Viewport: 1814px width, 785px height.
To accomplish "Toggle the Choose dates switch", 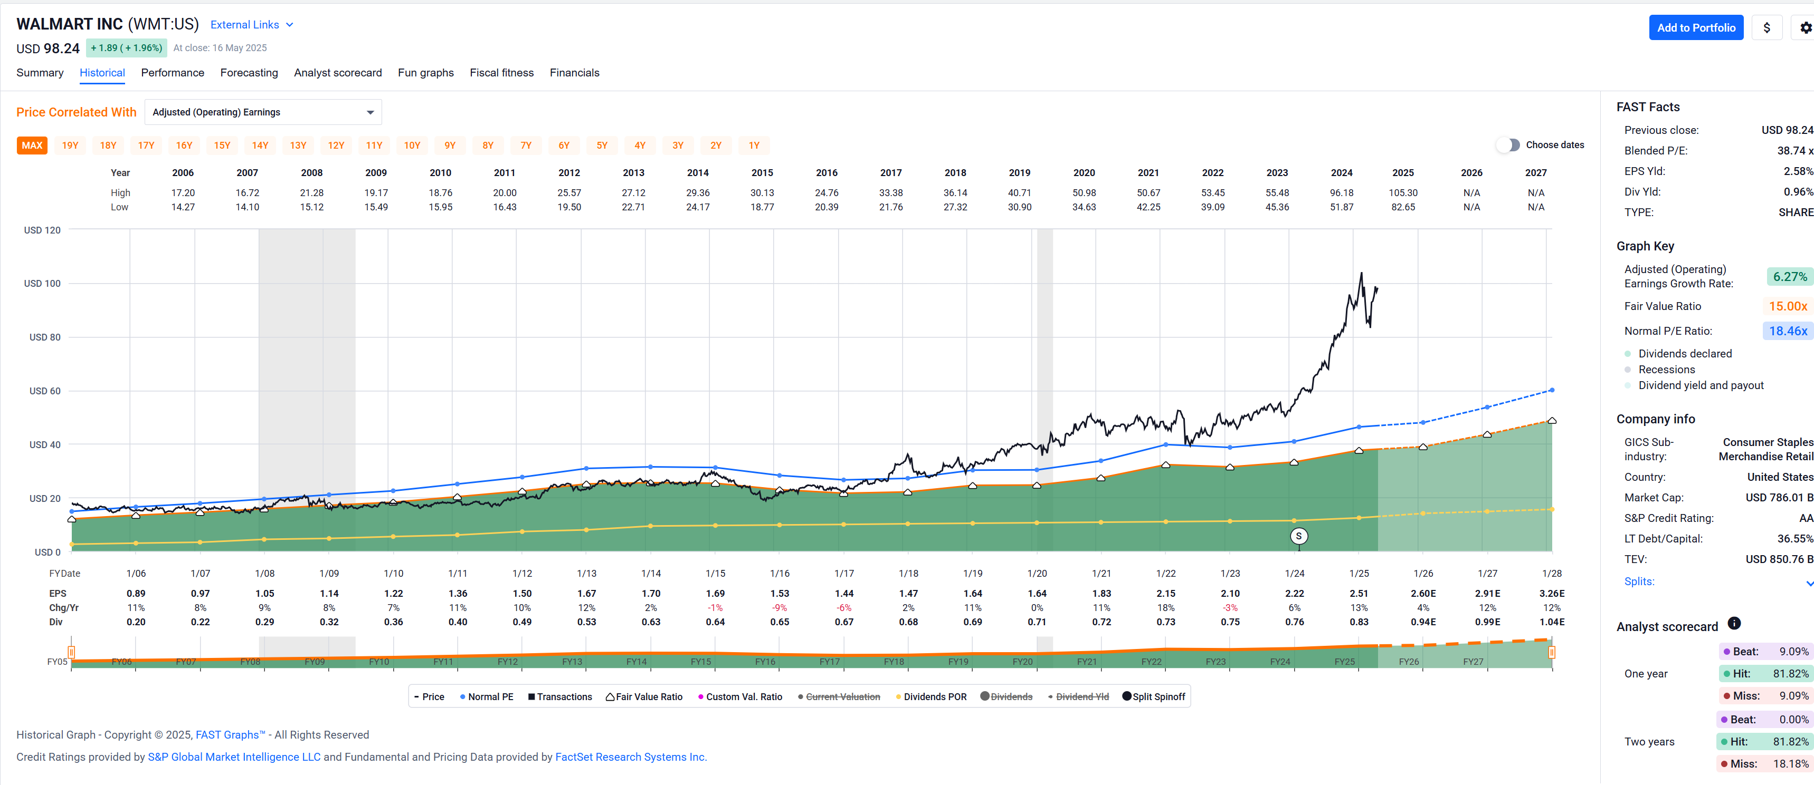I will 1508,145.
